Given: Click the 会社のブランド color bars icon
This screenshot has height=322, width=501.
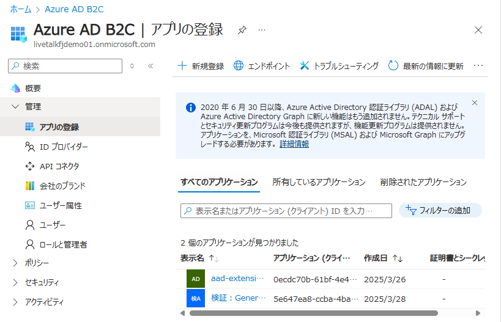Looking at the screenshot, I should coord(30,186).
